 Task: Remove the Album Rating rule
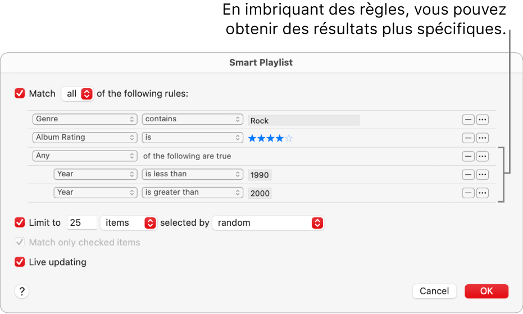pyautogui.click(x=468, y=138)
